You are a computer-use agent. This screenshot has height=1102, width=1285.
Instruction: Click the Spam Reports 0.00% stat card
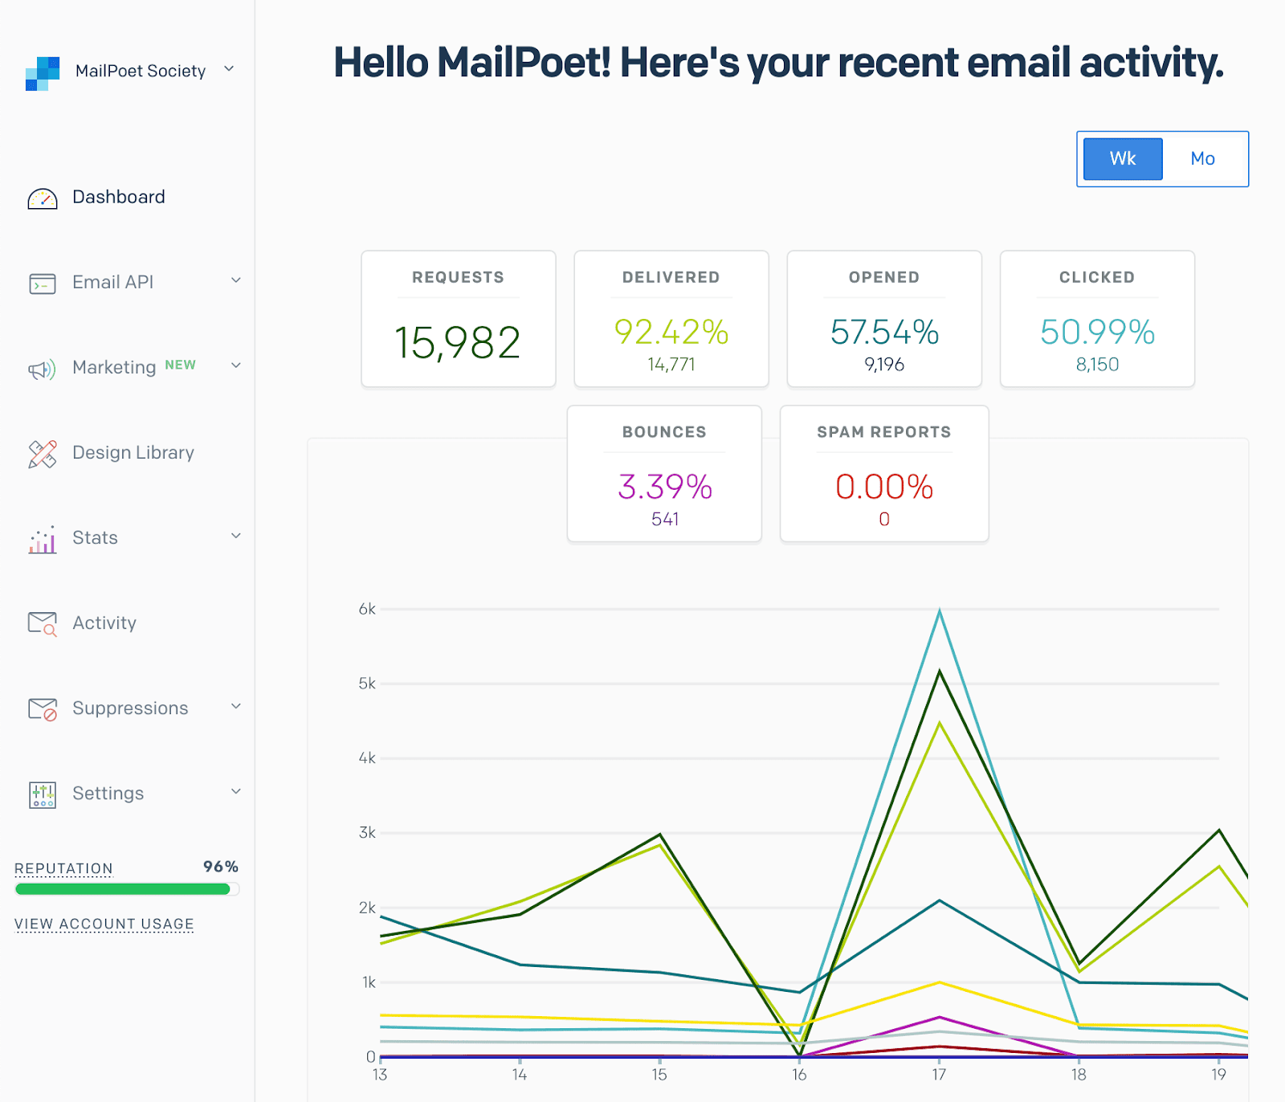click(884, 474)
